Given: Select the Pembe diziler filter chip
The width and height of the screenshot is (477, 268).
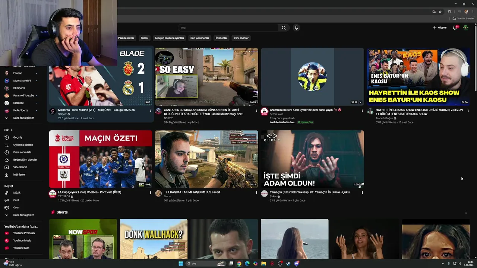Looking at the screenshot, I should 126,38.
